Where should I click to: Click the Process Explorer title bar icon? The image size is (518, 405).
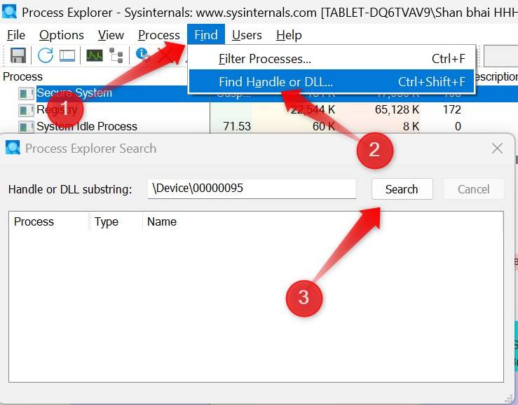[11, 12]
